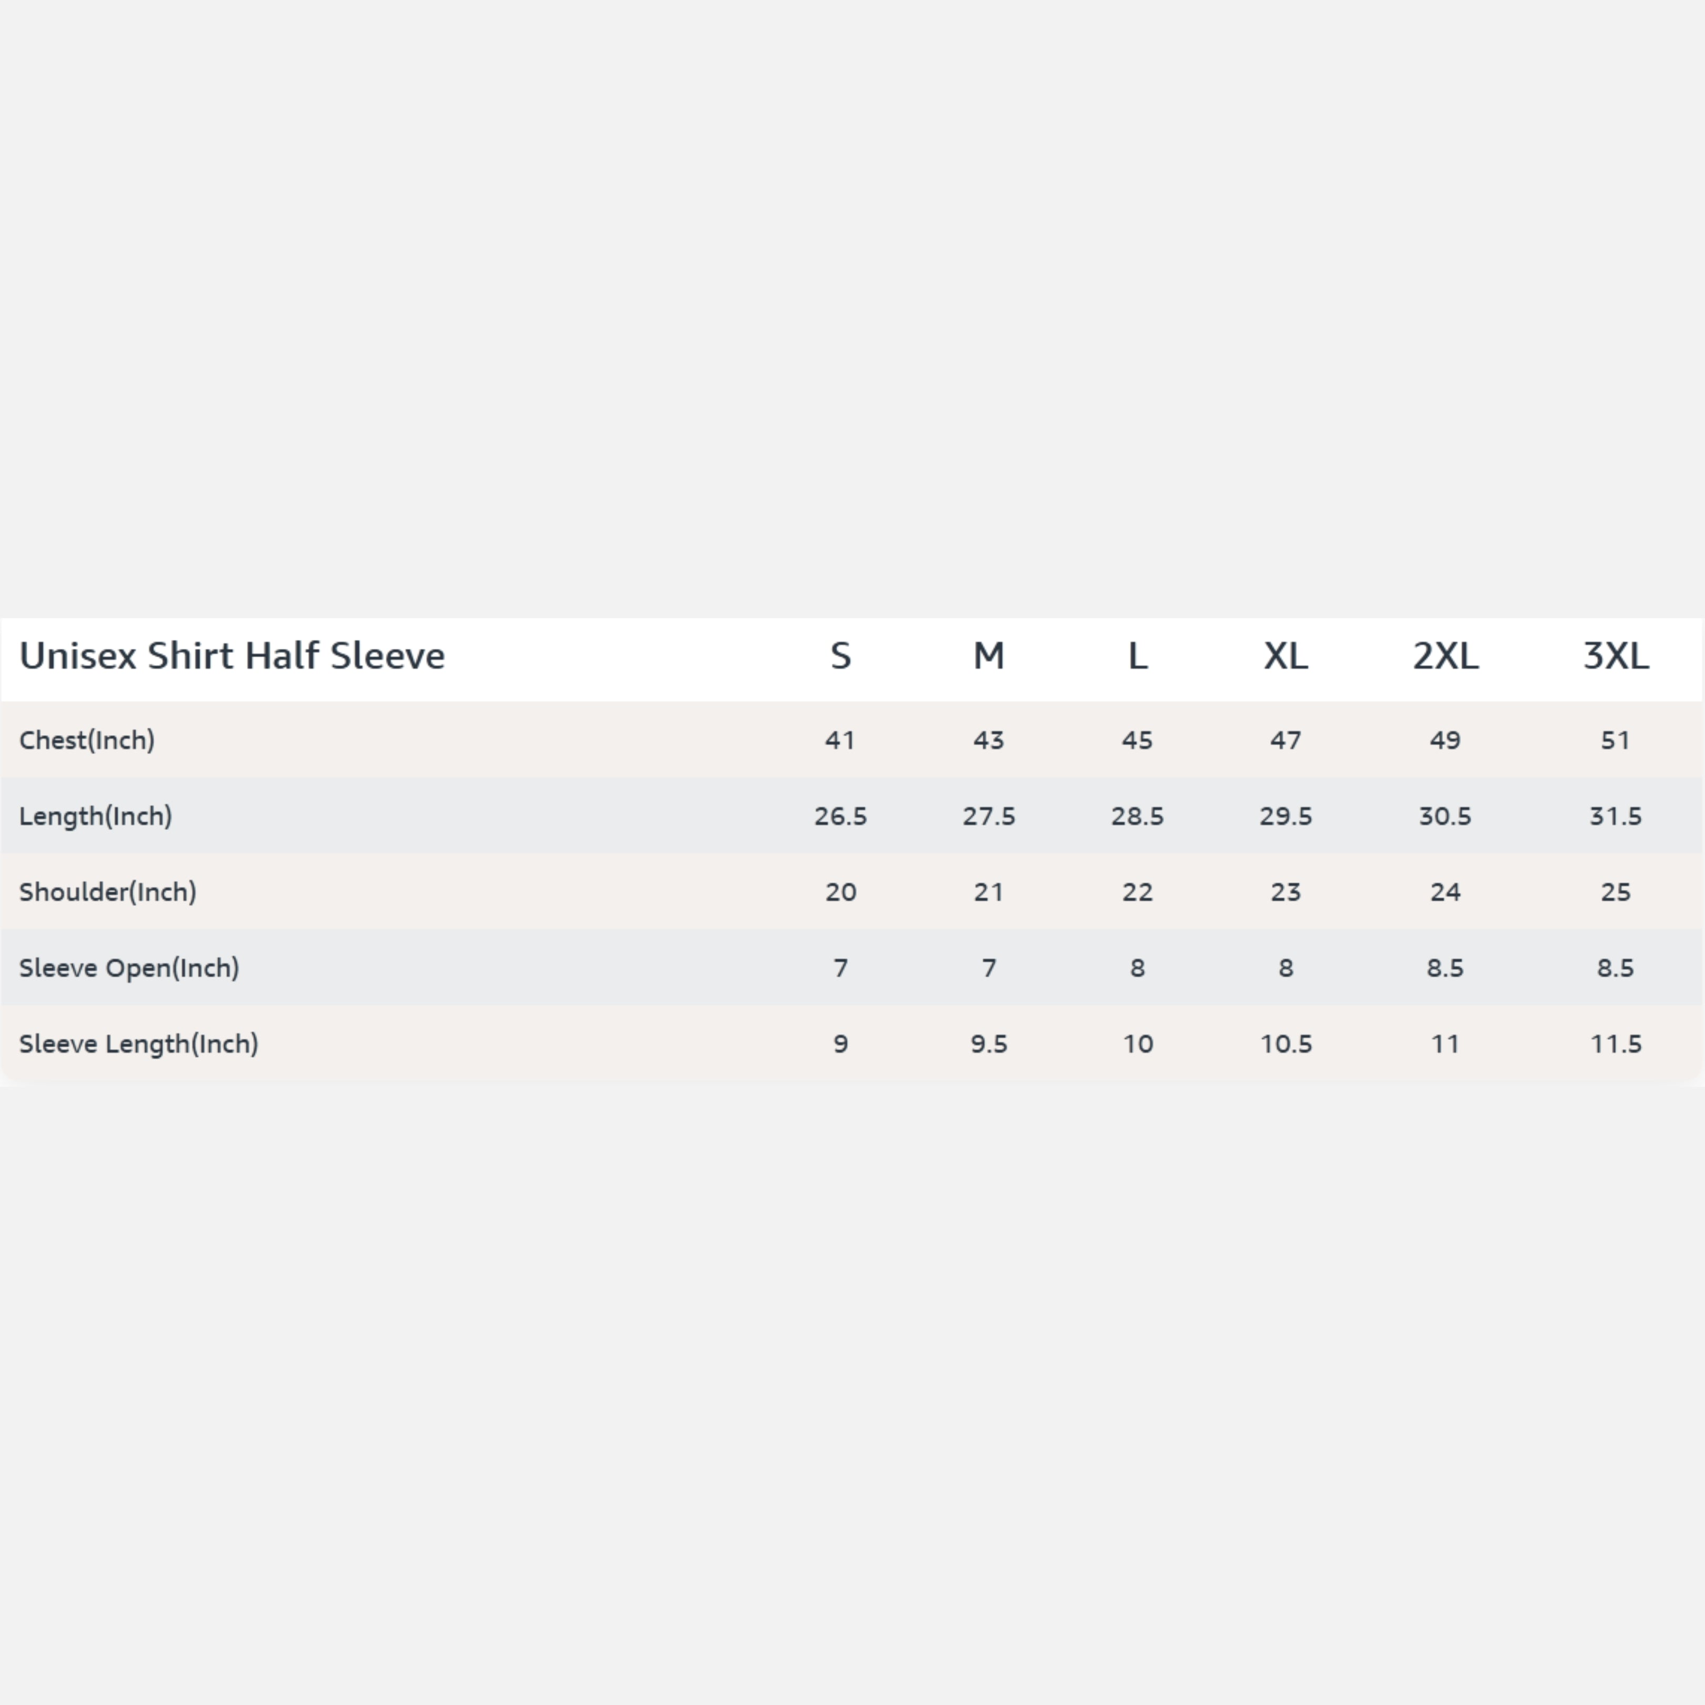The height and width of the screenshot is (1705, 1705).
Task: Select chest value 51 for size 3XL
Action: click(x=1616, y=740)
